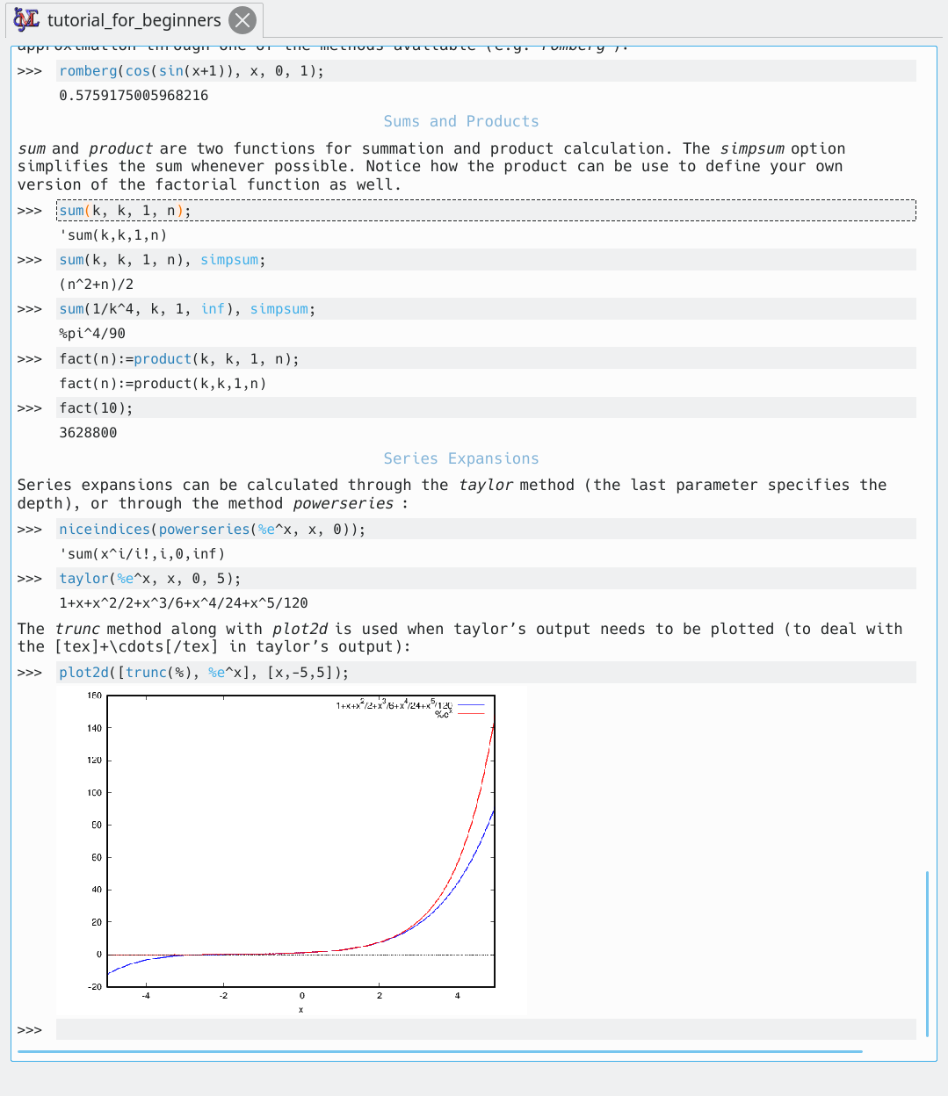Click the vertical scrollbar handle
The width and height of the screenshot is (948, 1096).
(x=927, y=954)
